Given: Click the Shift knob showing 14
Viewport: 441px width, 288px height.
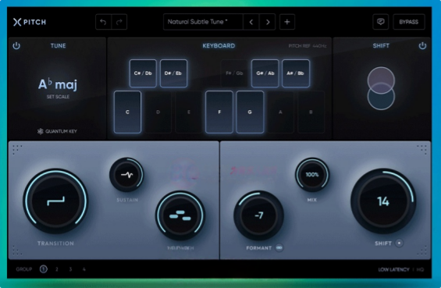Looking at the screenshot, I should [383, 201].
